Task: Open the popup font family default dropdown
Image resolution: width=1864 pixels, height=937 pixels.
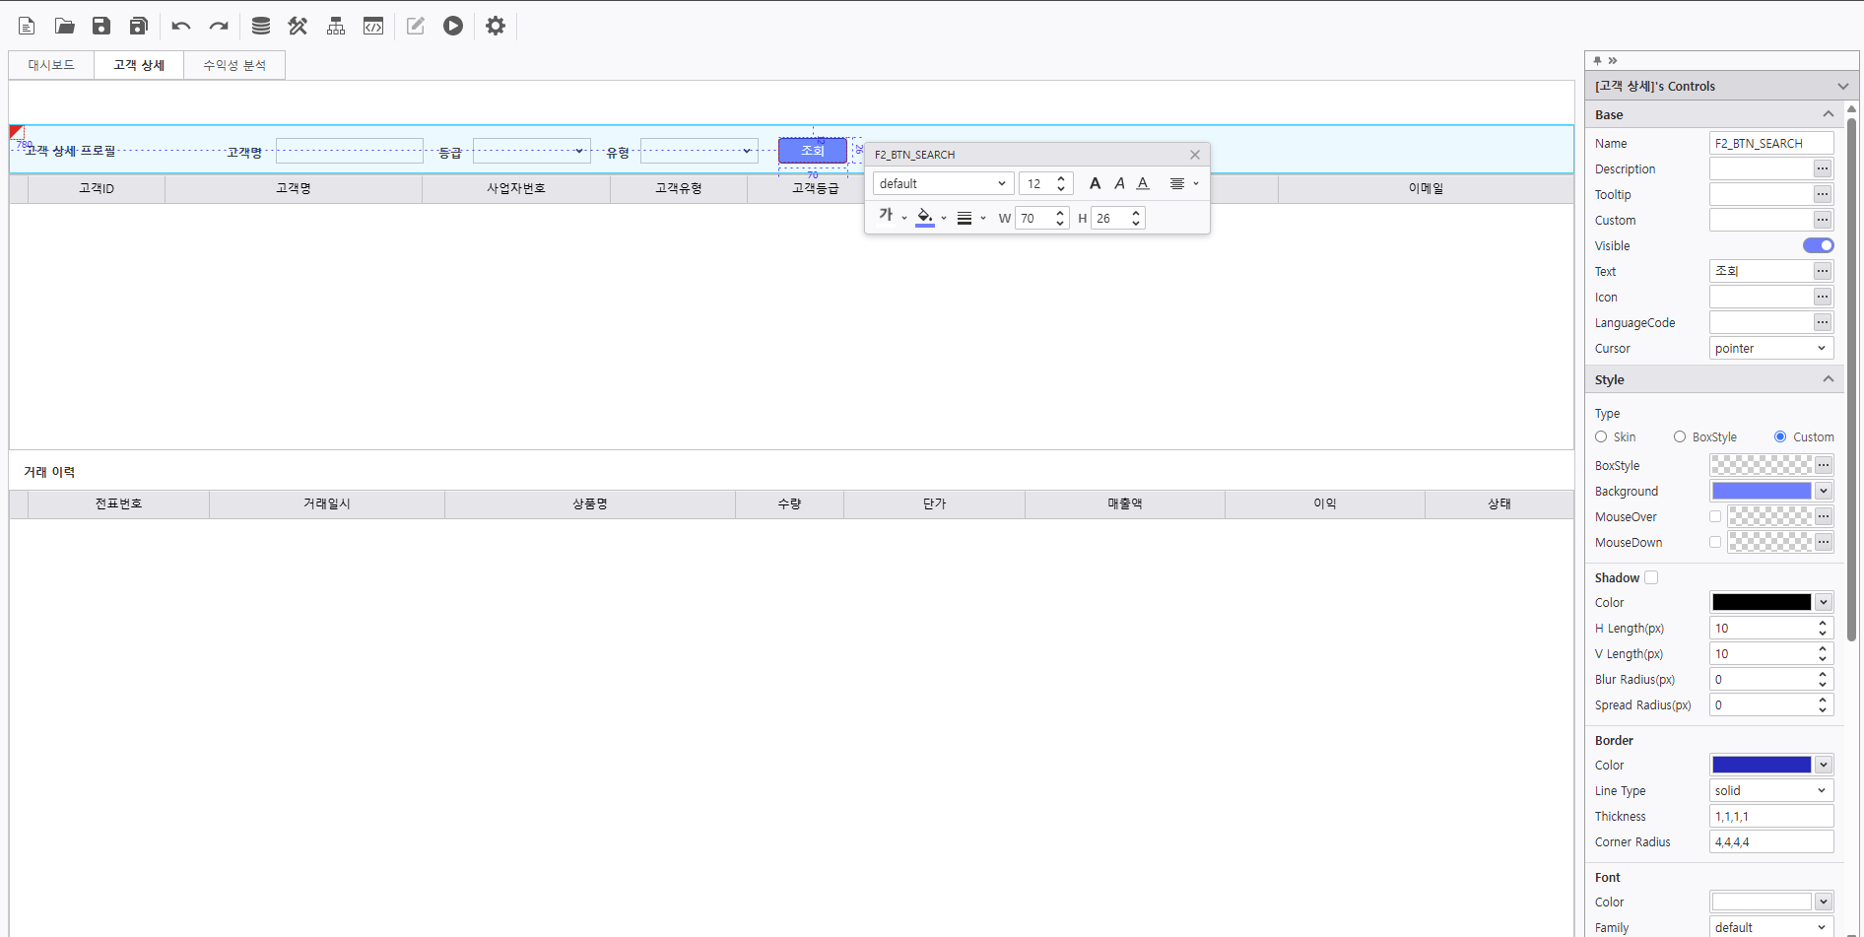Action: click(x=943, y=183)
